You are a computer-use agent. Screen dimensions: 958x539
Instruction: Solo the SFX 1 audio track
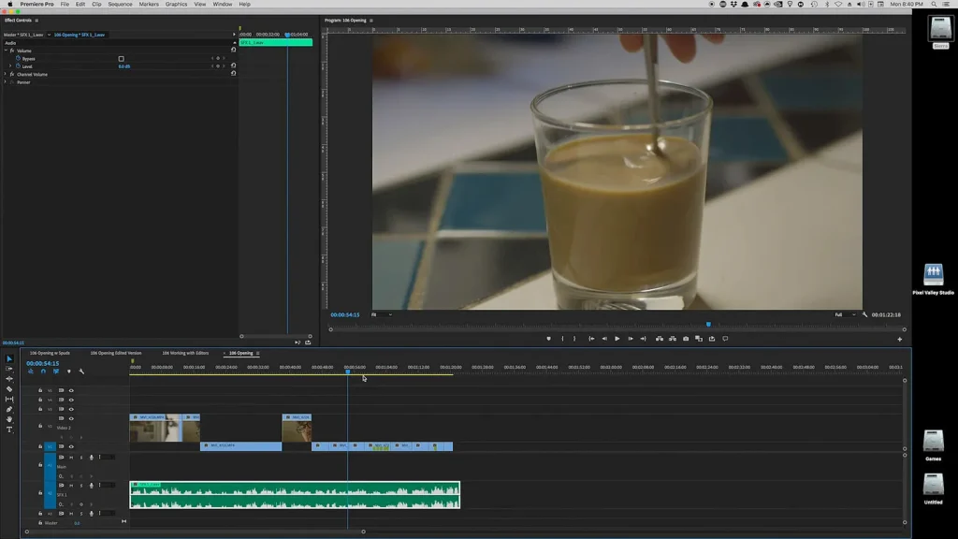pos(81,486)
